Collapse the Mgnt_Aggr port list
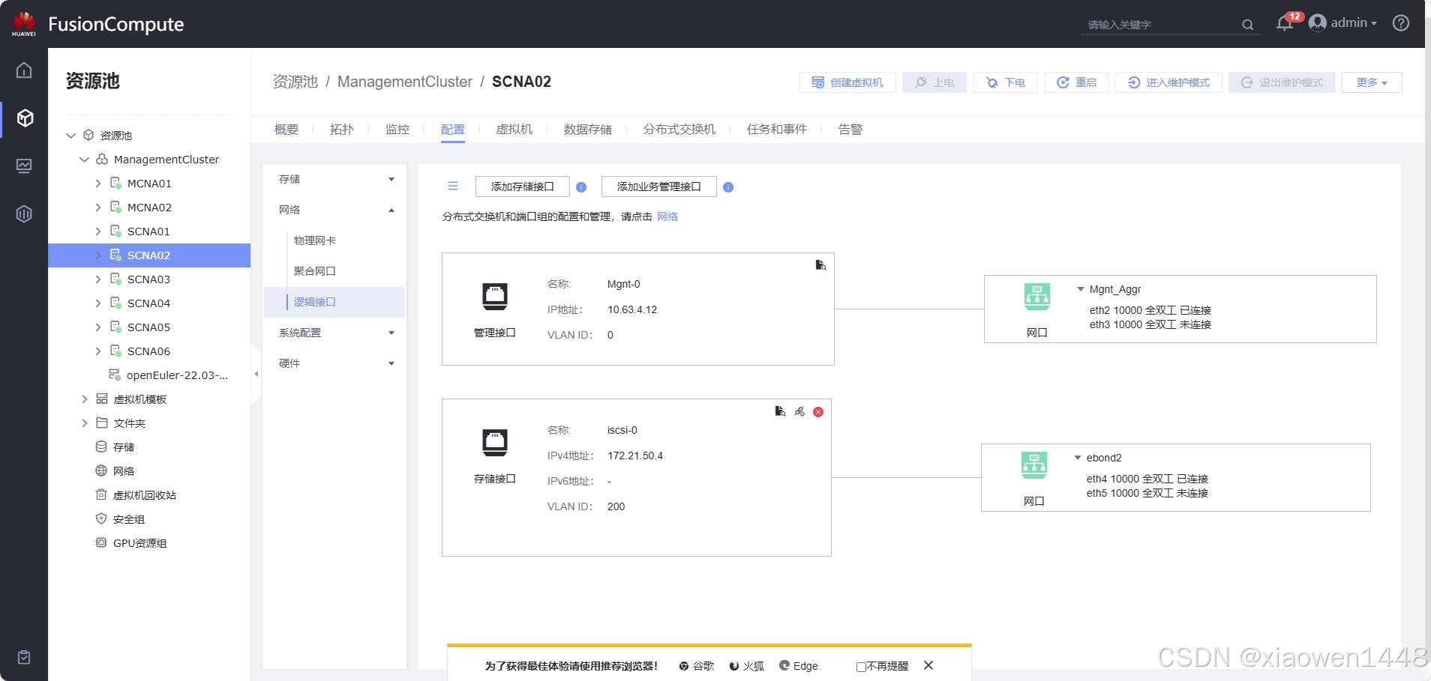This screenshot has height=681, width=1431. pos(1081,289)
